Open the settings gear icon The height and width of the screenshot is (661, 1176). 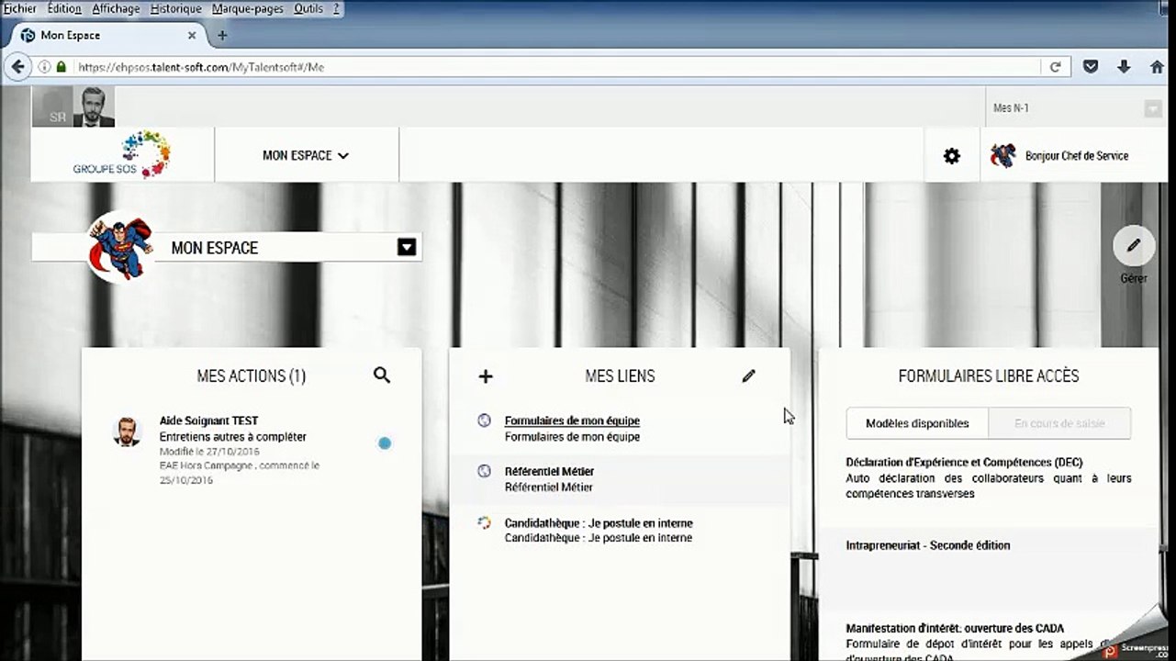952,156
